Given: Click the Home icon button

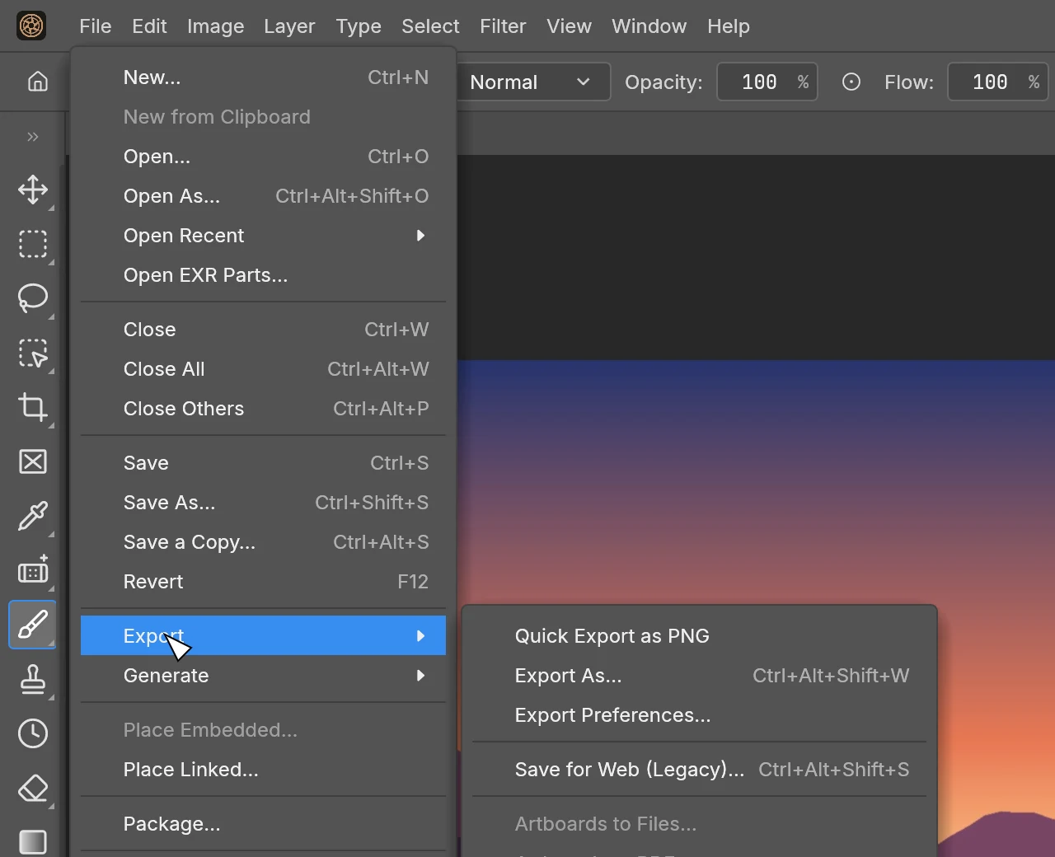Looking at the screenshot, I should (x=38, y=82).
